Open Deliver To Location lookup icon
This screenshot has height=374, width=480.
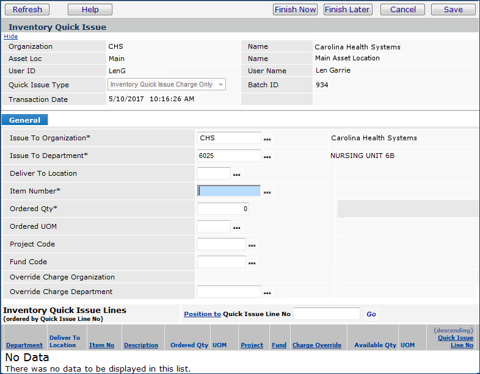(237, 174)
